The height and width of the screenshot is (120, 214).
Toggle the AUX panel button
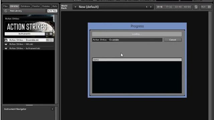(x=203, y=7)
